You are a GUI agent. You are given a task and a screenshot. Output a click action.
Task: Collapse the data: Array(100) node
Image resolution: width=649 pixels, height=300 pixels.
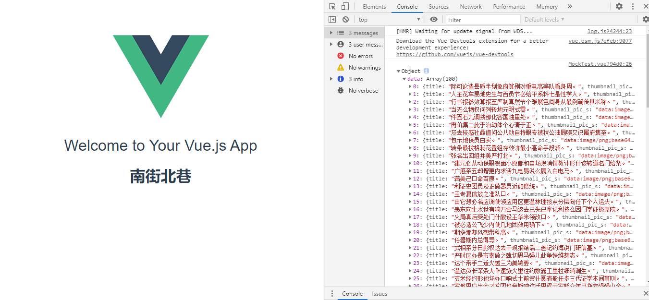point(404,79)
